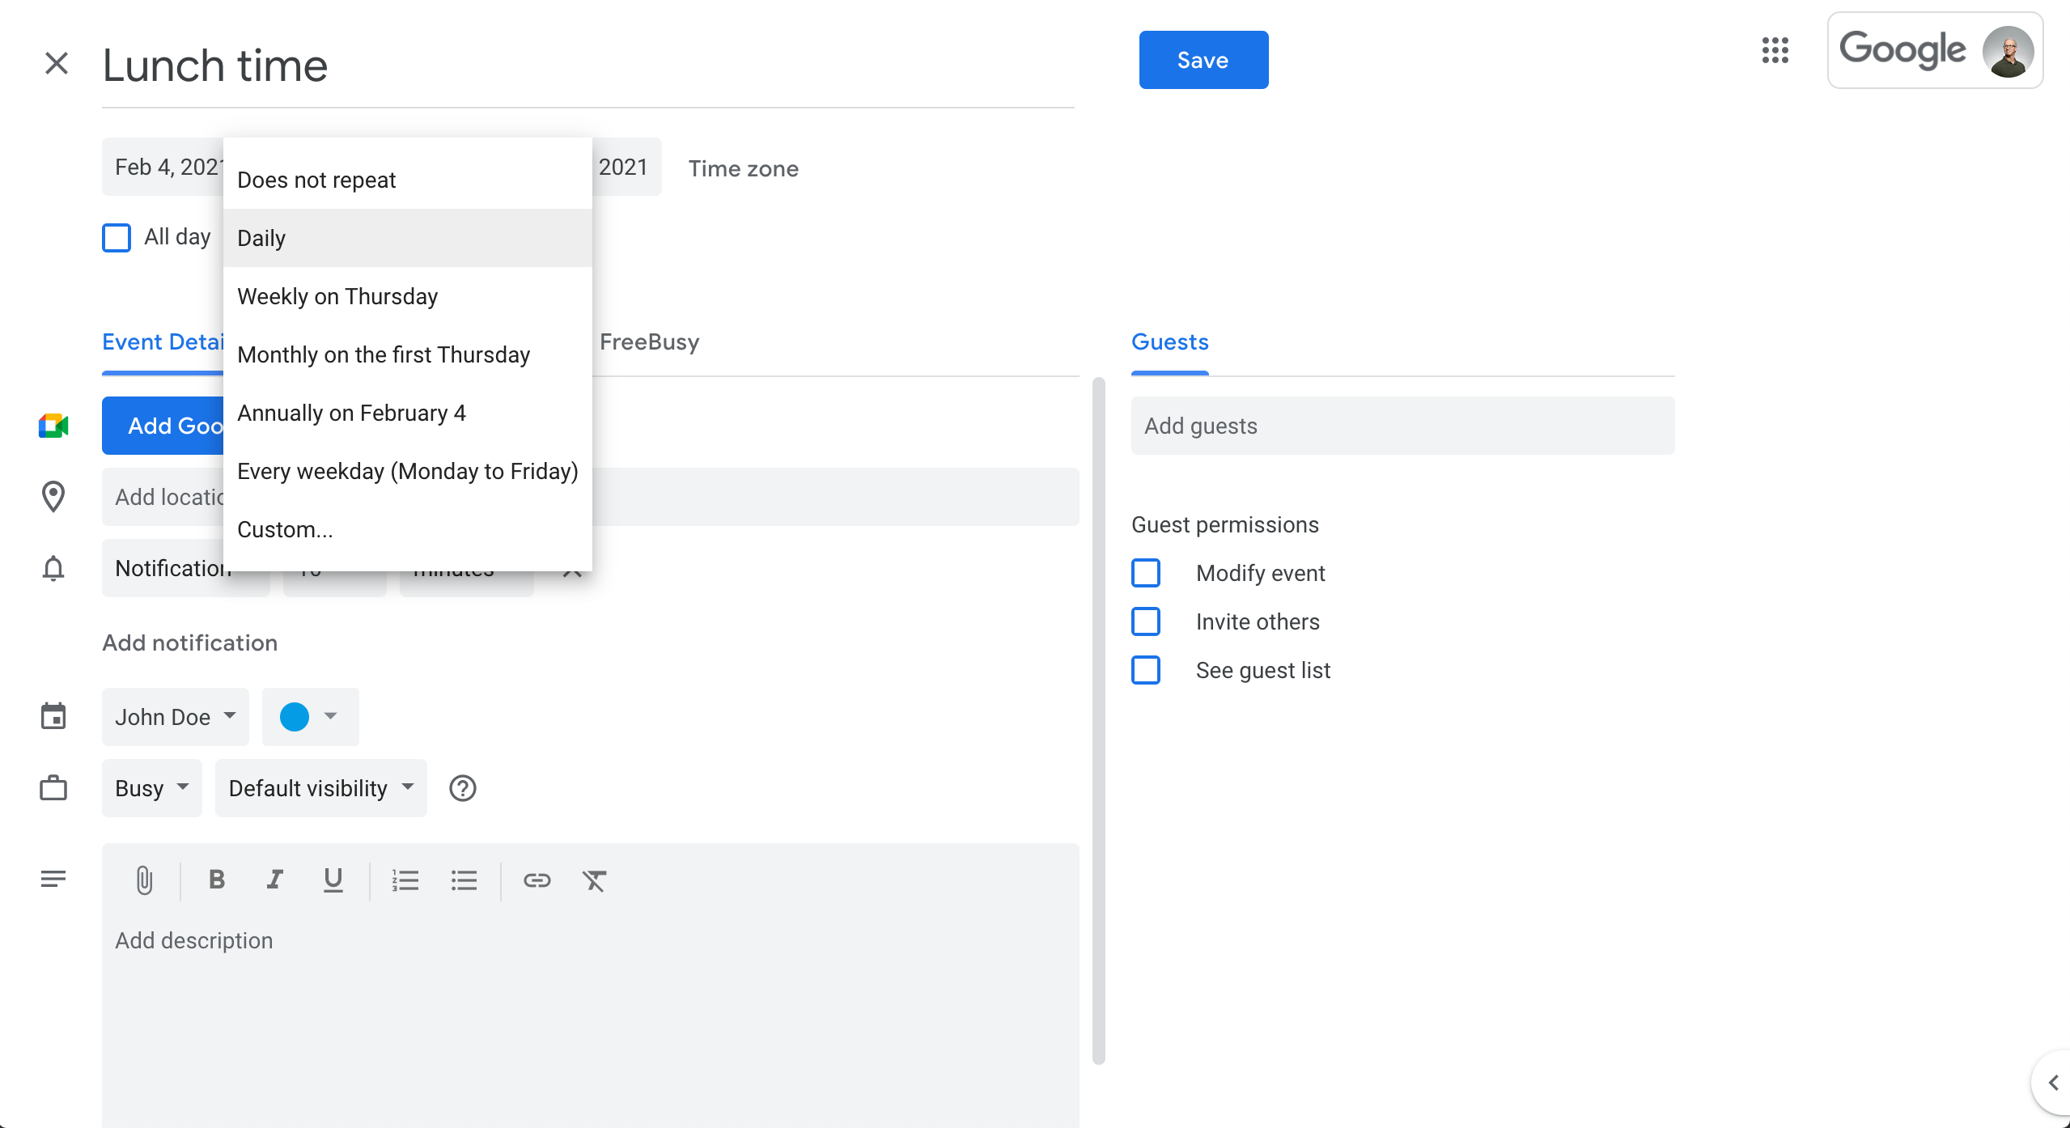Check the Modify event permission
Viewport: 2070px width, 1128px height.
coord(1146,573)
